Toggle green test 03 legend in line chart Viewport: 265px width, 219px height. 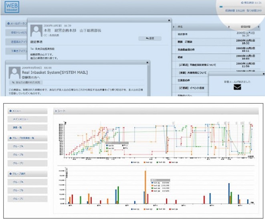coord(160,162)
